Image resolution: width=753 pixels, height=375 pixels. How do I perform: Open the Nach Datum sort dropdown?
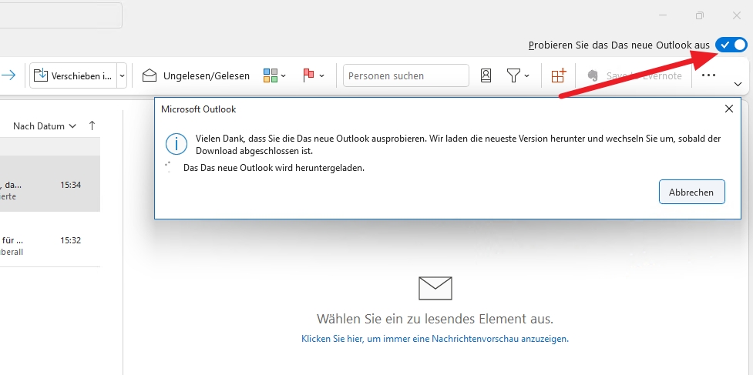point(45,126)
